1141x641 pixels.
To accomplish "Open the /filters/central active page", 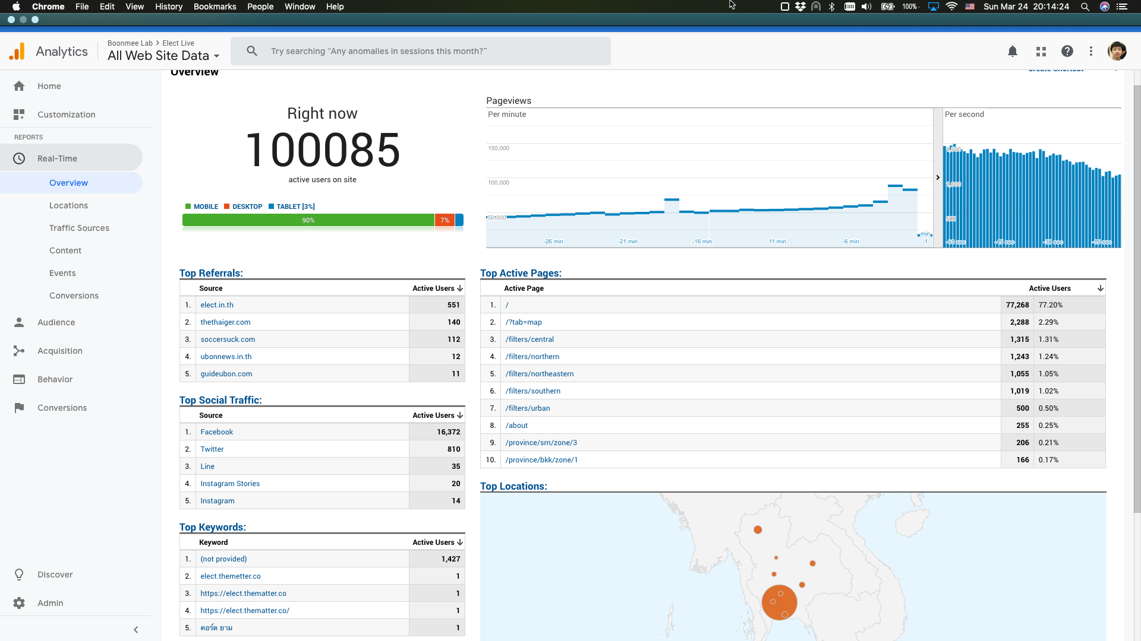I will [x=529, y=339].
